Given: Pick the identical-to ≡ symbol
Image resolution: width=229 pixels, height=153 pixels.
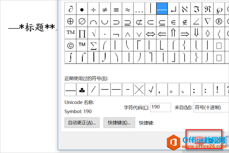Looking at the screenshot, I should (x=116, y=8).
